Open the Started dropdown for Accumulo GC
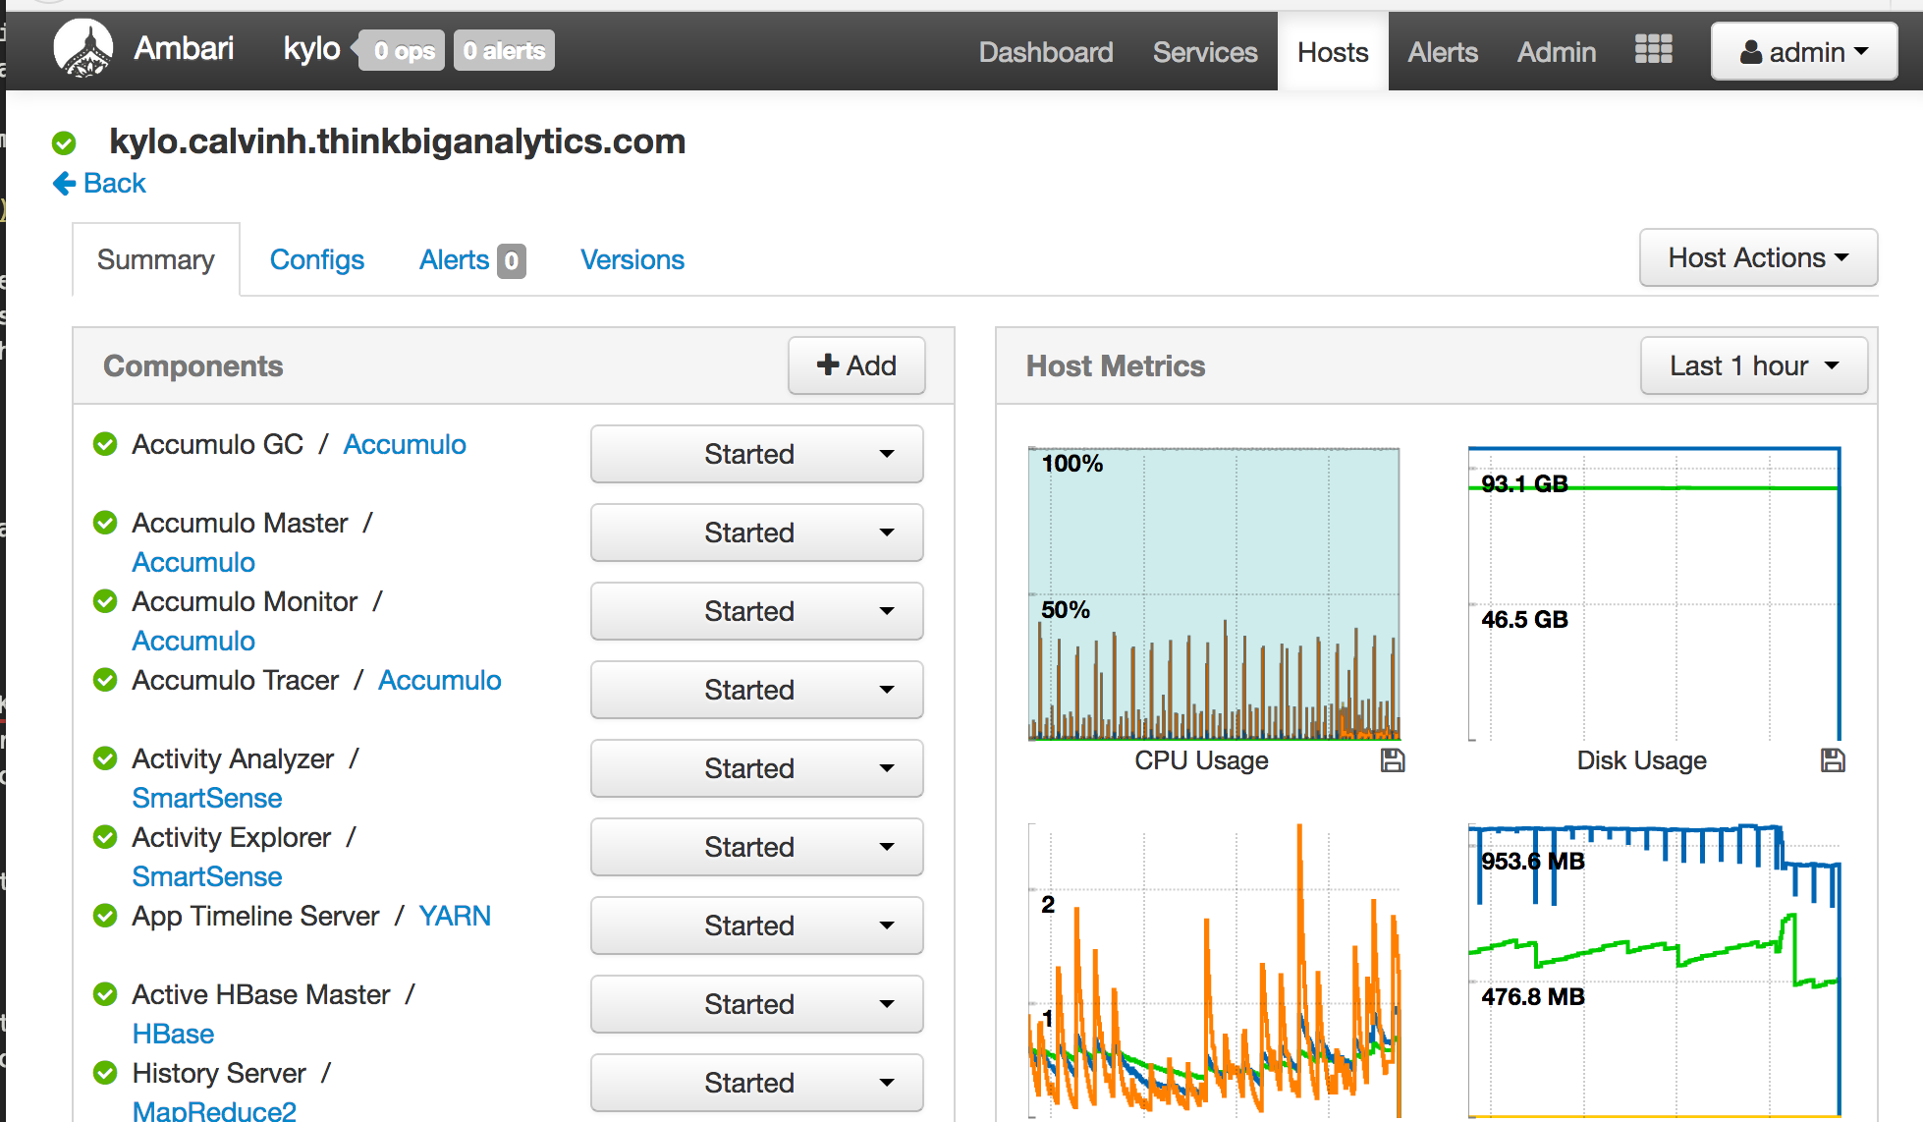The height and width of the screenshot is (1122, 1923). tap(757, 454)
